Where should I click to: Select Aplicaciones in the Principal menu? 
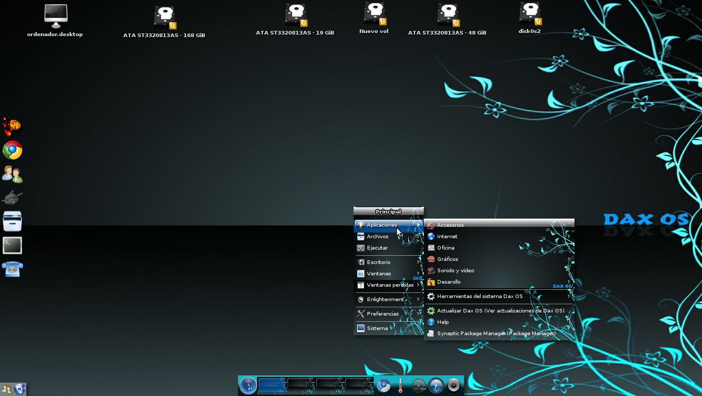tap(389, 225)
